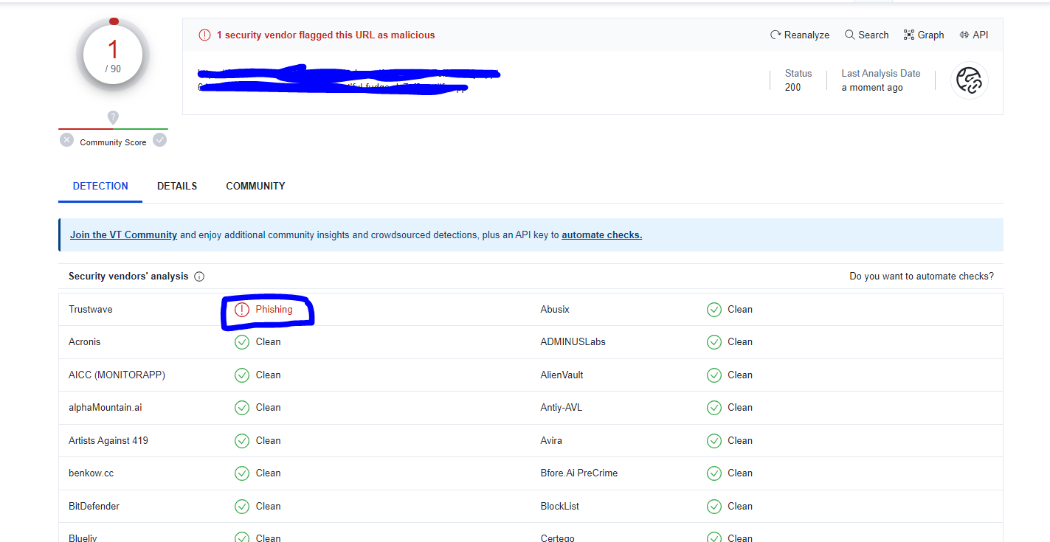Open Search from the URL toolbar
The width and height of the screenshot is (1050, 542).
tap(867, 35)
